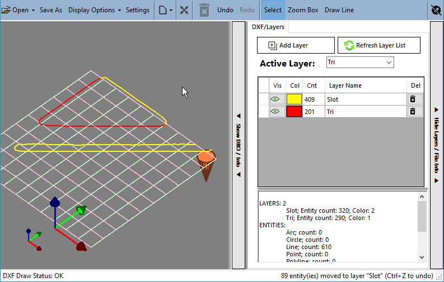
Task: Switch to the DXF/Layers tab
Action: tap(268, 27)
